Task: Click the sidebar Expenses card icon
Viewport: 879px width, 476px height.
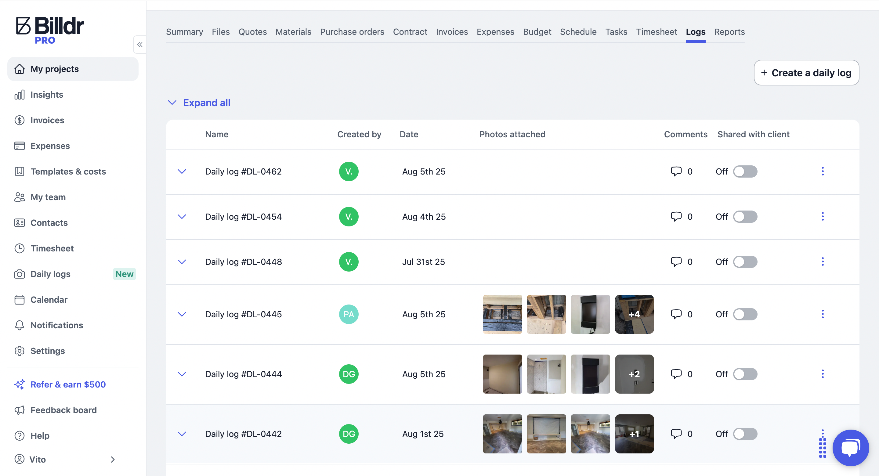Action: (x=20, y=146)
